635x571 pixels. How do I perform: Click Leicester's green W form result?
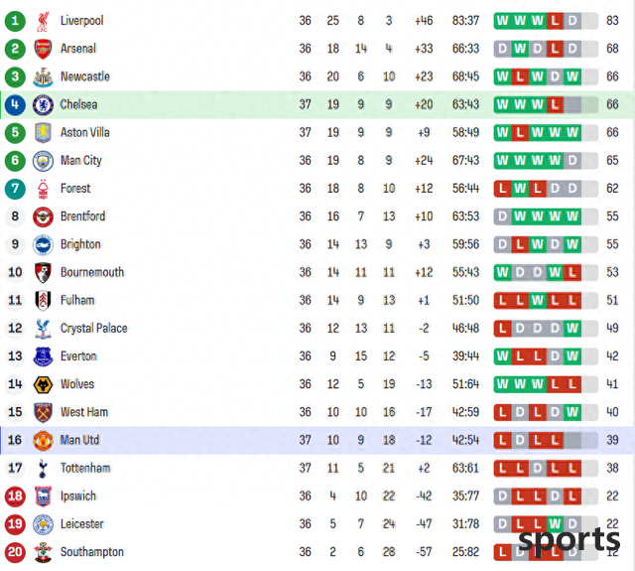pyautogui.click(x=555, y=524)
